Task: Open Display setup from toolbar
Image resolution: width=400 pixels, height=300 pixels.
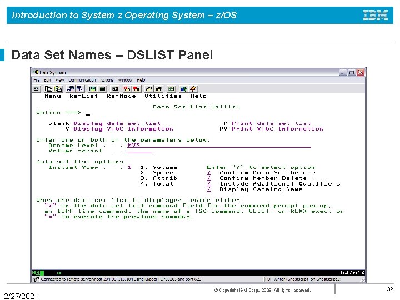Action: pos(92,89)
